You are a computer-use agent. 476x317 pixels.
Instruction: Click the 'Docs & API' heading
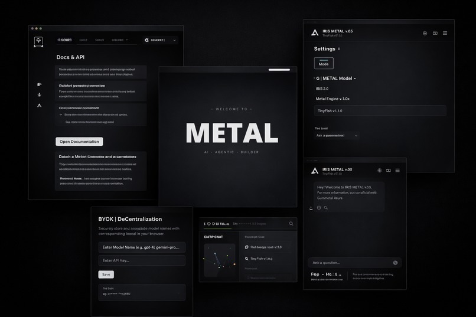coord(70,57)
